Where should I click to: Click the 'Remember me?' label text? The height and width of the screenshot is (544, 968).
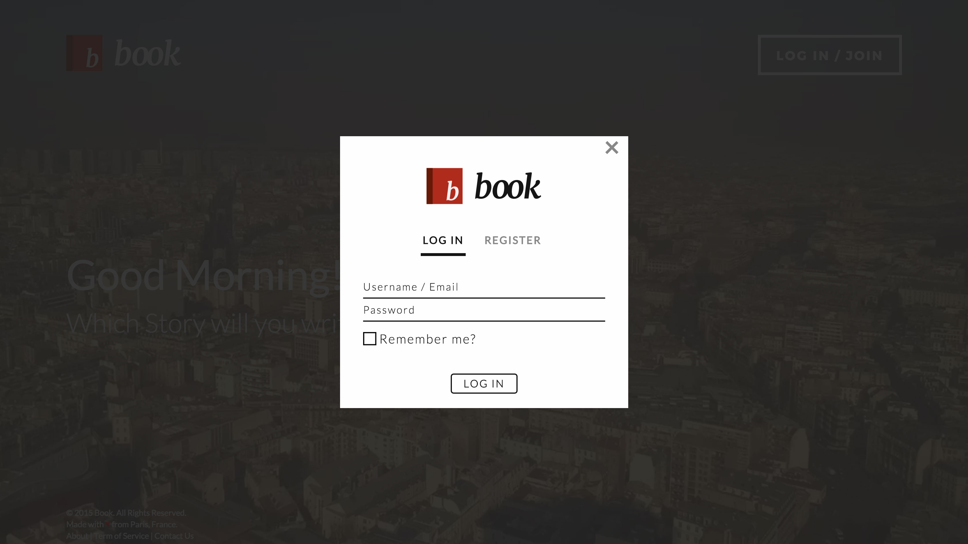(x=428, y=339)
